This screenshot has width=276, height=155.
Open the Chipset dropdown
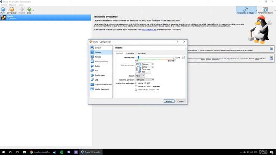click(140, 76)
